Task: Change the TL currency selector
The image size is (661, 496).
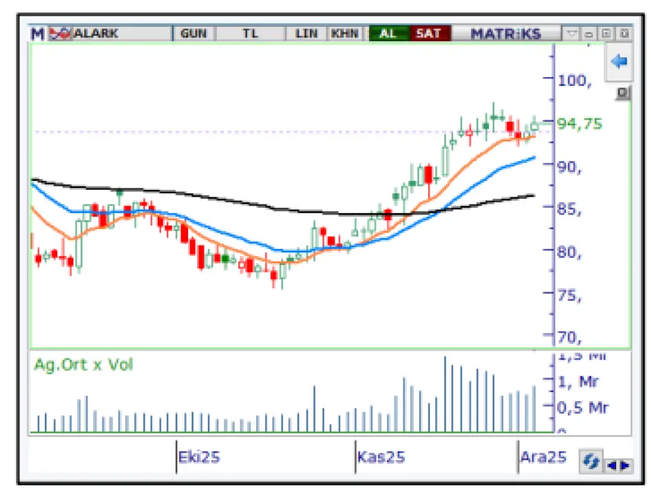Action: pyautogui.click(x=251, y=33)
